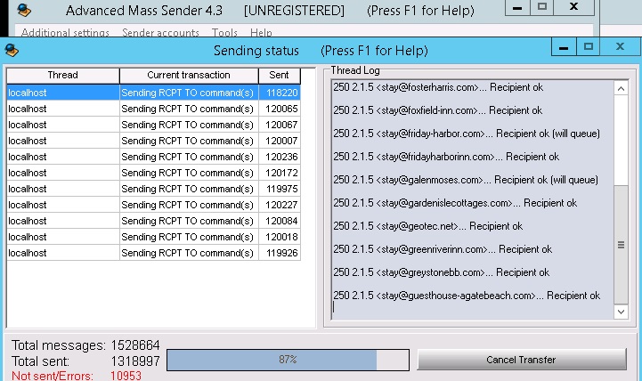This screenshot has width=642, height=381.
Task: Select the thread row with 120007 sent
Action: point(153,141)
